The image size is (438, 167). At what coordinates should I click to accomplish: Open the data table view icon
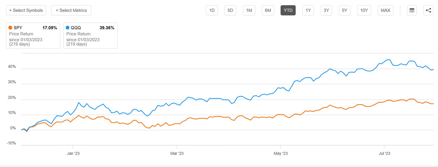[x=412, y=10]
